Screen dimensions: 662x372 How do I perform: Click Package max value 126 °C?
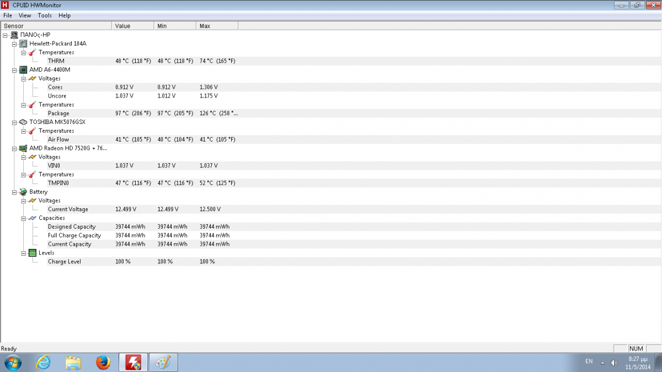coord(218,114)
